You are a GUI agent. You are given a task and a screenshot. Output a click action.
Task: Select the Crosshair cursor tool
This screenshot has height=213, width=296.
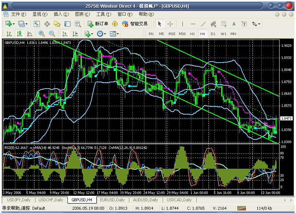coord(170,24)
